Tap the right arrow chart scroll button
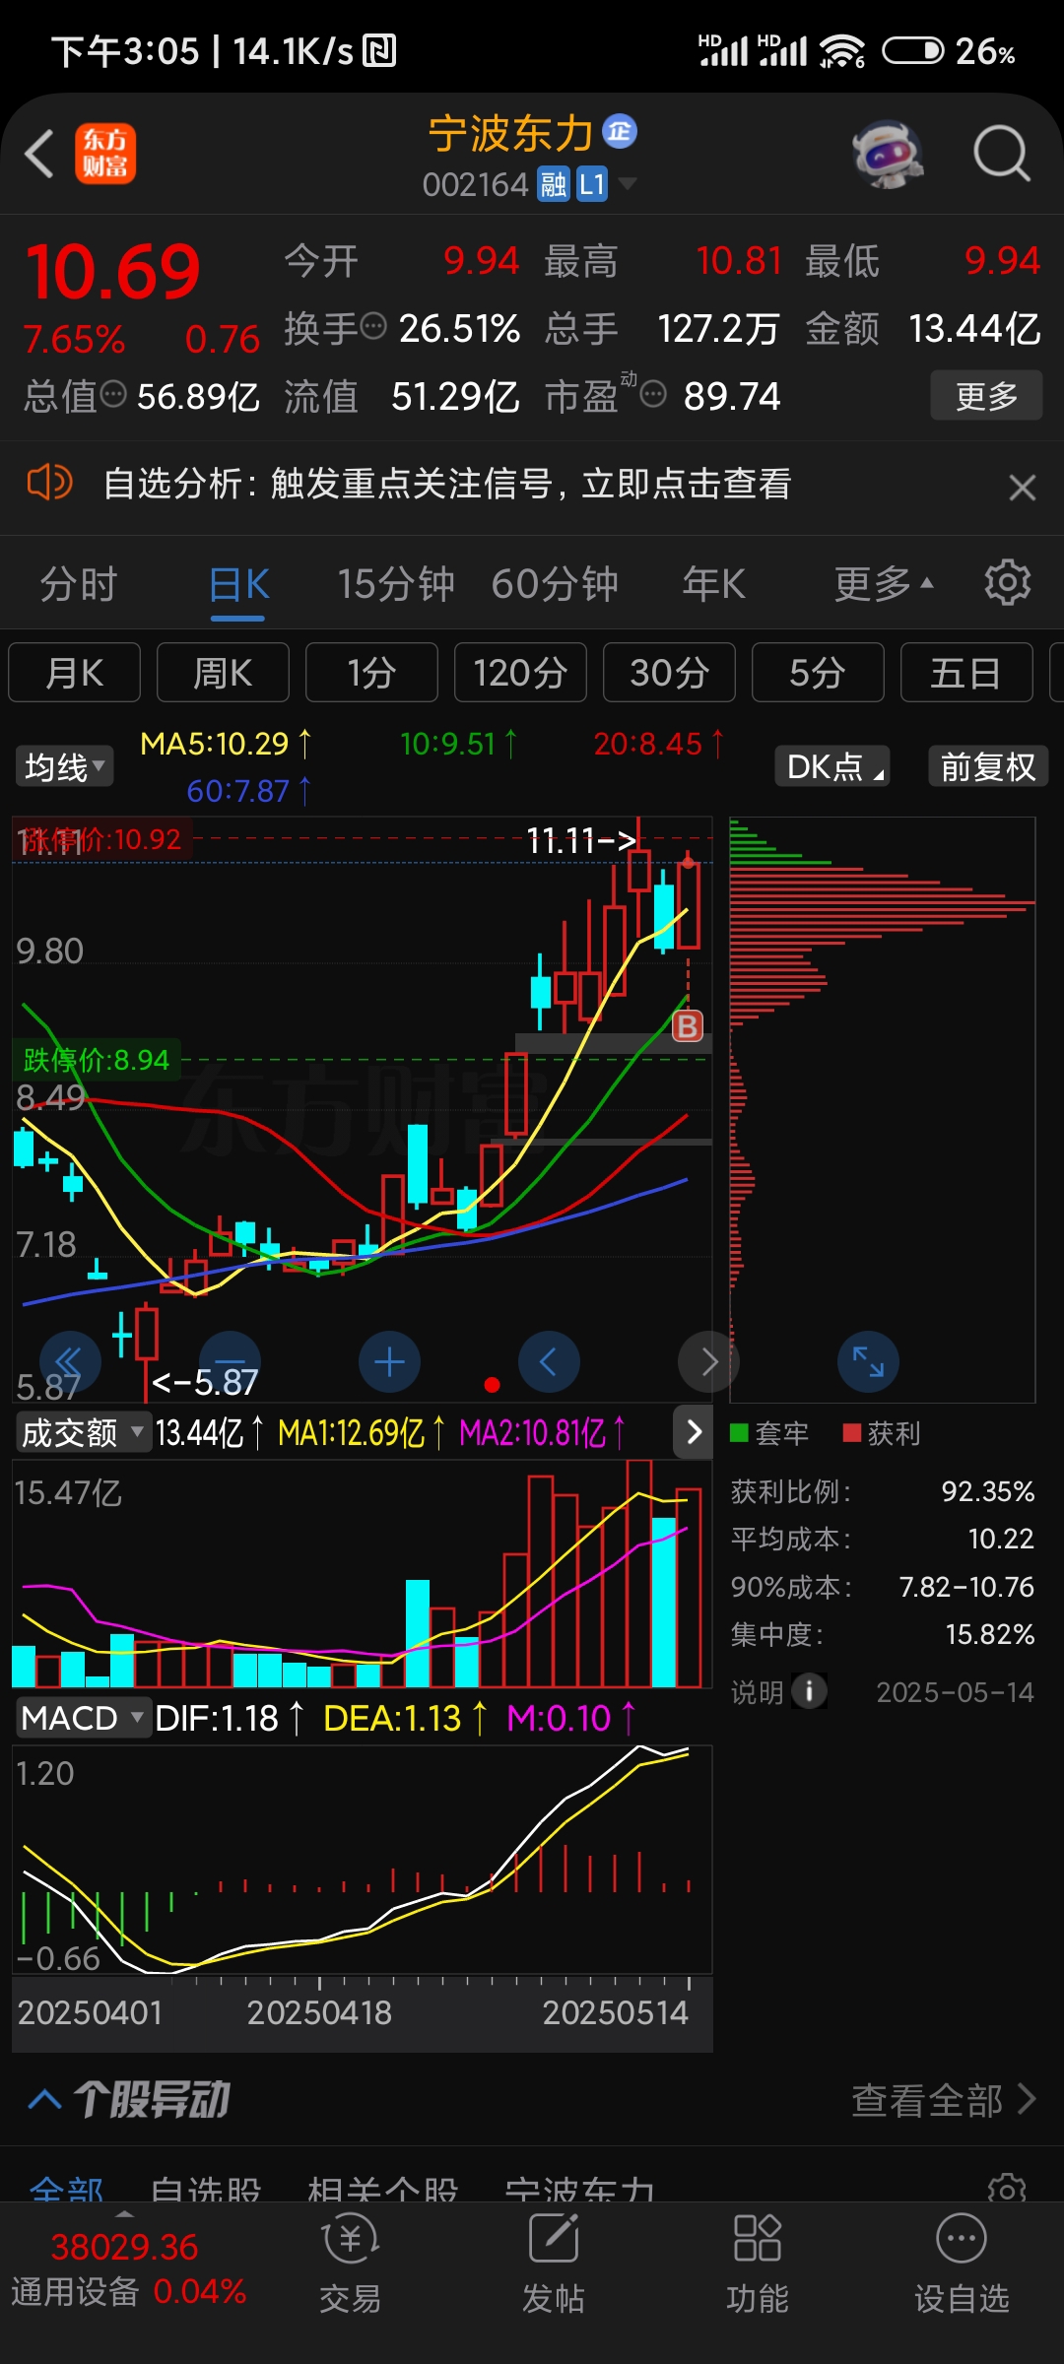This screenshot has width=1064, height=2364. [x=708, y=1362]
